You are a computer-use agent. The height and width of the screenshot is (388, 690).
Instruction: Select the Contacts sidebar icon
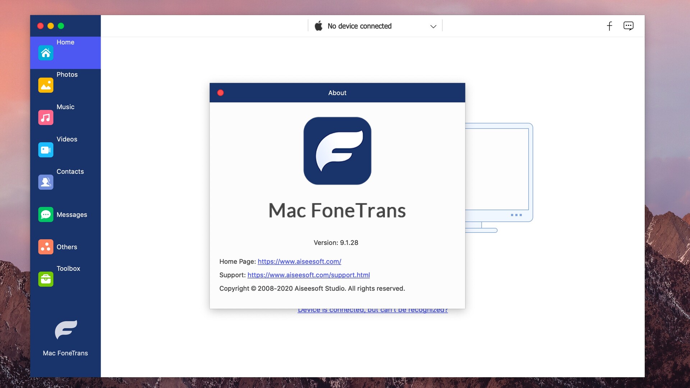pos(46,182)
